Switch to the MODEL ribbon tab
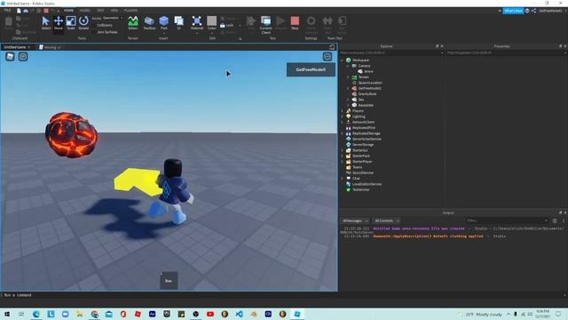 pos(85,11)
